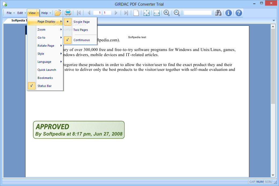Screen dimensions: 279x186
Task: Search document using binoculars icon
Action: point(218,13)
